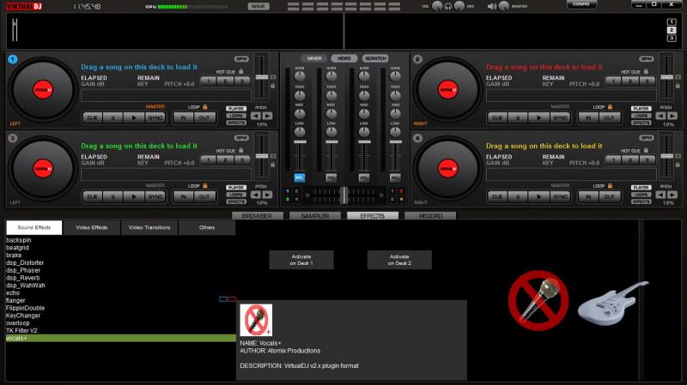687x385 pixels.
Task: Click deck 1 pitch slider handle
Action: (262, 77)
